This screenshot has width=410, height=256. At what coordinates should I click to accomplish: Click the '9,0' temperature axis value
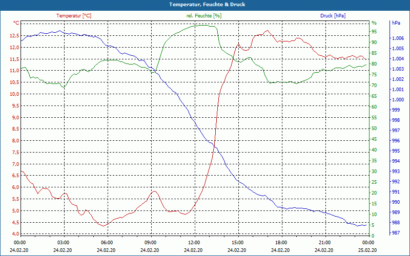16,117
